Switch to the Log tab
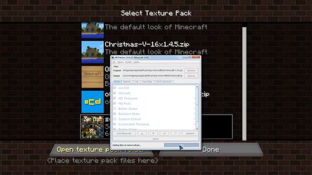 tap(136, 82)
